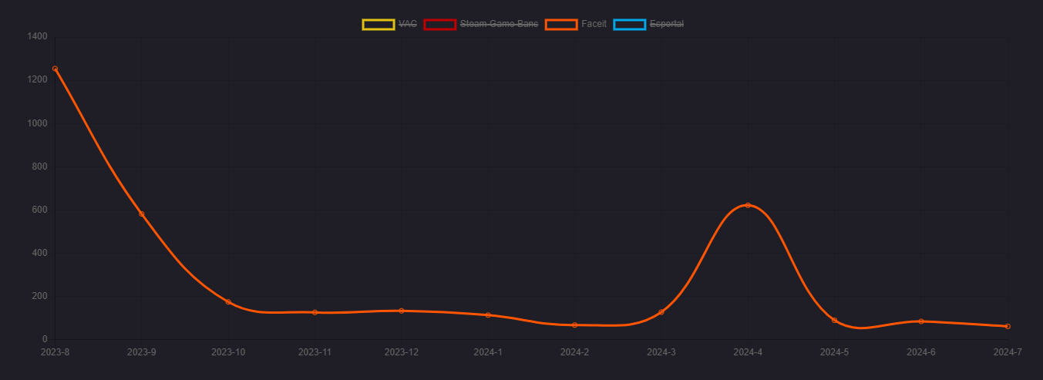
Task: Click the 2023-9 data point marker
Action: [x=142, y=214]
